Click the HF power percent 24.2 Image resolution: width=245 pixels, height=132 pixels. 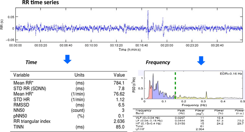point(220,123)
